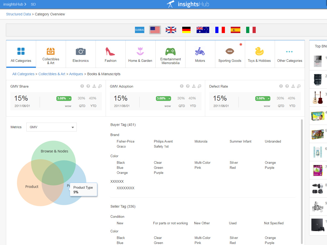Open the Metrics dropdown showing GMV
This screenshot has width=327, height=245.
[51, 127]
